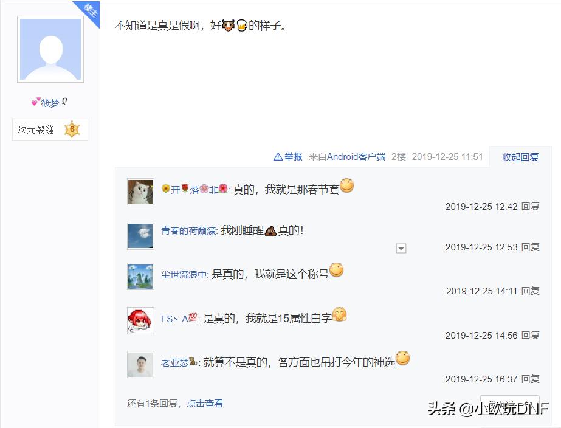This screenshot has height=428, width=561.
Task: Open the Android客户端 link
Action: click(x=356, y=157)
